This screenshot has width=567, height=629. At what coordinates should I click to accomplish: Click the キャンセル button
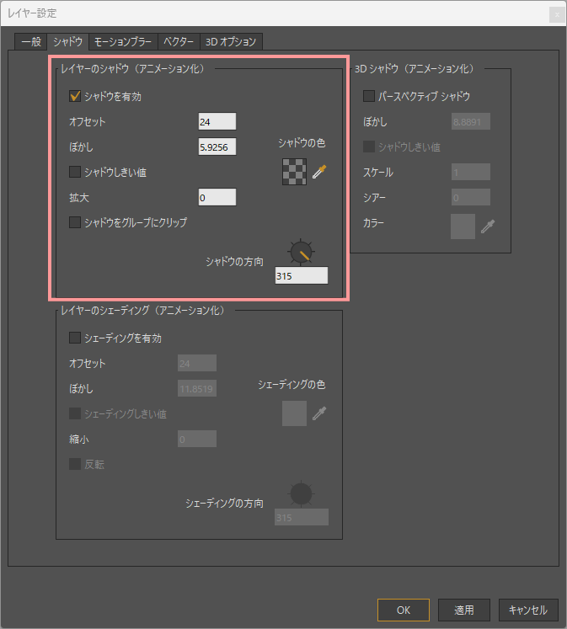click(x=528, y=610)
